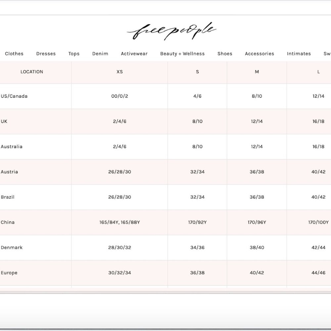The width and height of the screenshot is (331, 331).
Task: Select the XS column header
Action: coord(119,72)
